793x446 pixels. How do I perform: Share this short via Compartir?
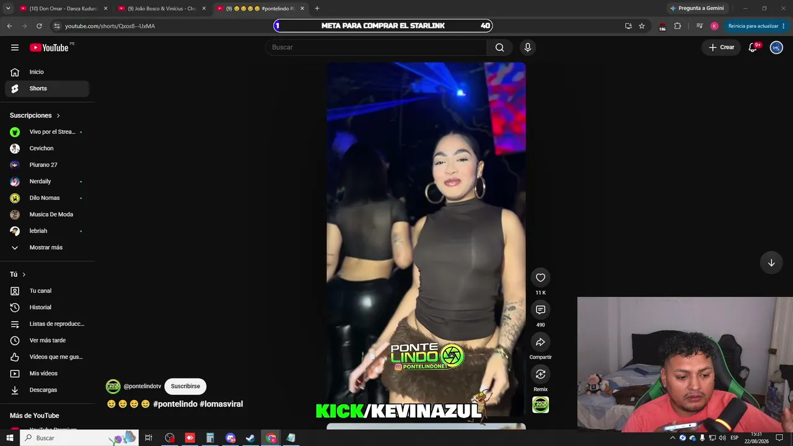click(540, 343)
